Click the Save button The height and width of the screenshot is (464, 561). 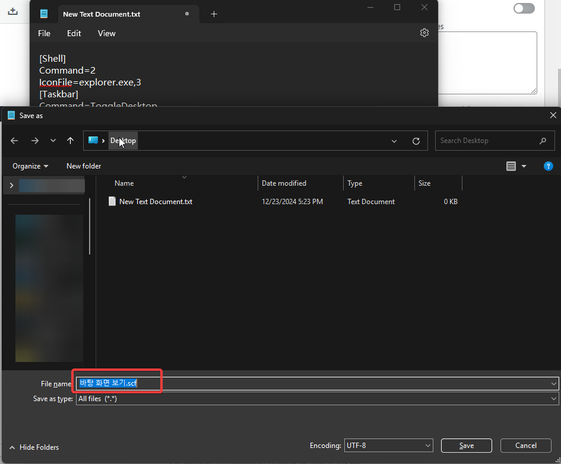[x=466, y=446]
